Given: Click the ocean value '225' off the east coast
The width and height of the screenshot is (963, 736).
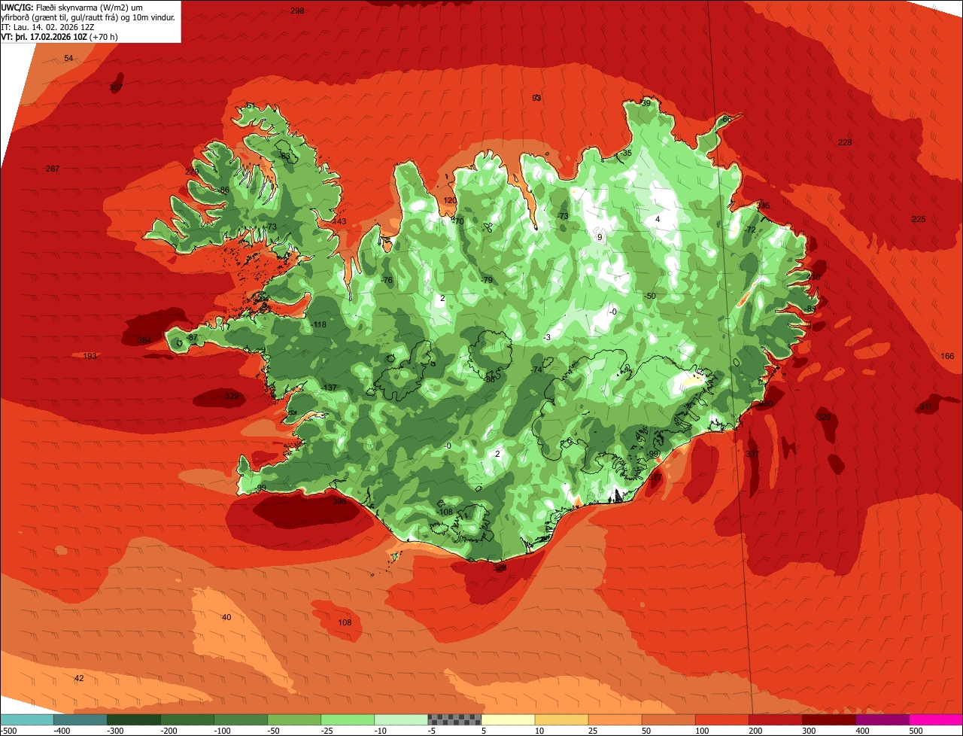Looking at the screenshot, I should [x=919, y=220].
